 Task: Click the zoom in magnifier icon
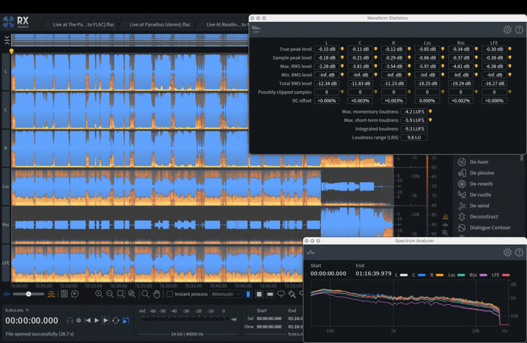pyautogui.click(x=99, y=294)
